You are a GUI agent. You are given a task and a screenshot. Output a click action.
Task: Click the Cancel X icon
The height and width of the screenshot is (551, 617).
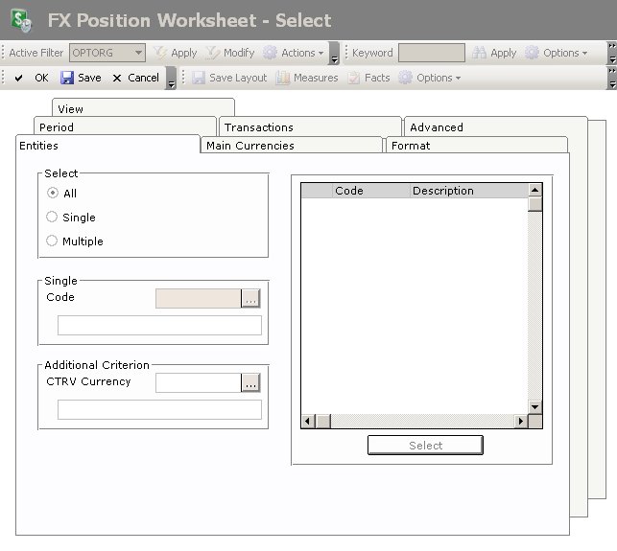(117, 78)
